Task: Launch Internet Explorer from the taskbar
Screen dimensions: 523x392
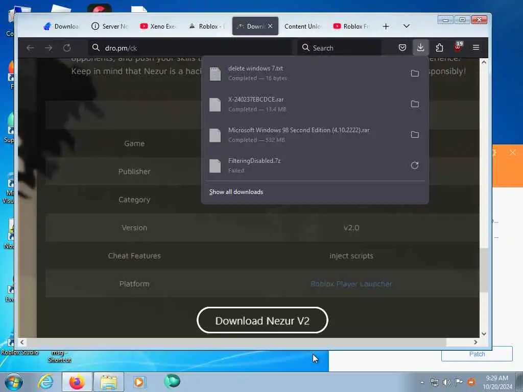Action: tap(45, 382)
